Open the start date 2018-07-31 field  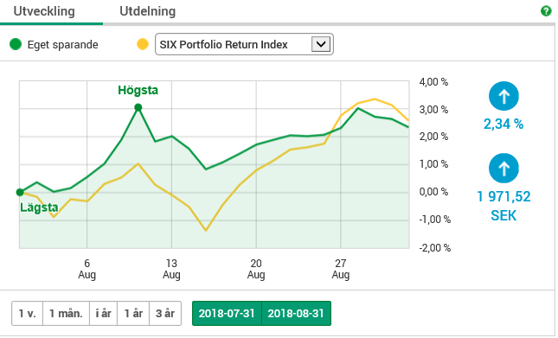(x=227, y=314)
